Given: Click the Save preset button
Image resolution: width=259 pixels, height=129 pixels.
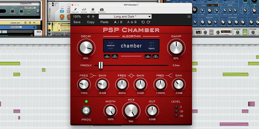Looking at the screenshot, I should coord(77,22).
